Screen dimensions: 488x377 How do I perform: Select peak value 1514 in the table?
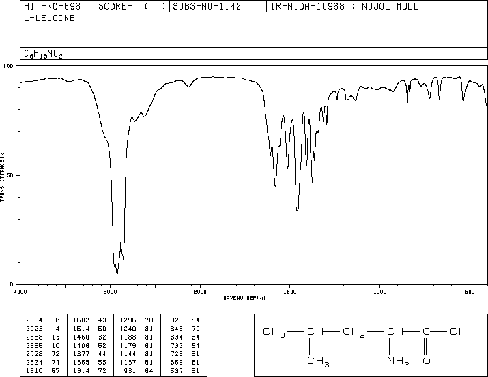tap(81, 328)
